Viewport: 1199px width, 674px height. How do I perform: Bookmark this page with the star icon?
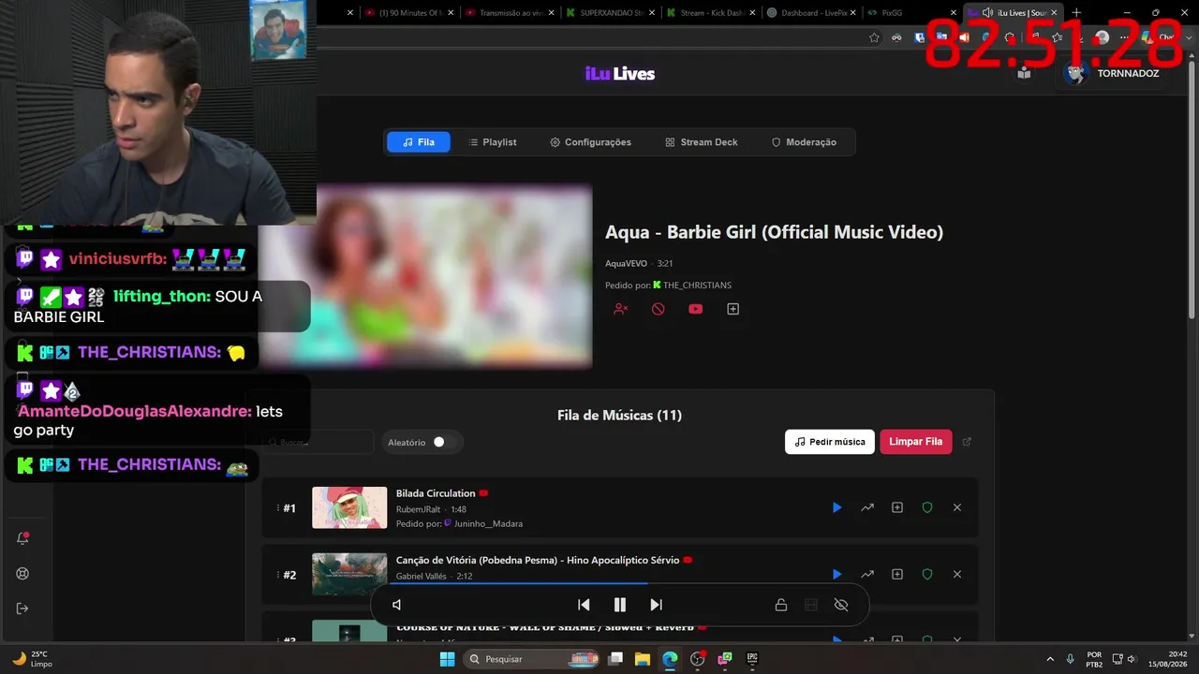pos(874,37)
